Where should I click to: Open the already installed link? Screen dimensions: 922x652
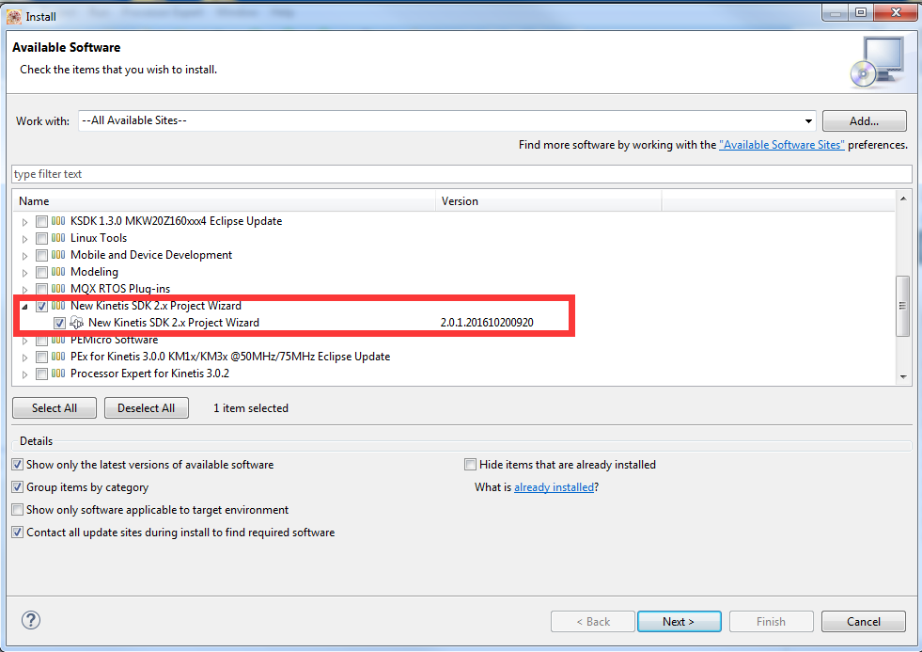tap(554, 487)
